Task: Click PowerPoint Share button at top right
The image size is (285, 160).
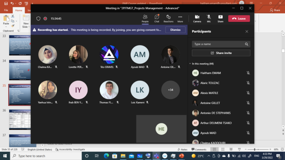Action: pos(275,10)
